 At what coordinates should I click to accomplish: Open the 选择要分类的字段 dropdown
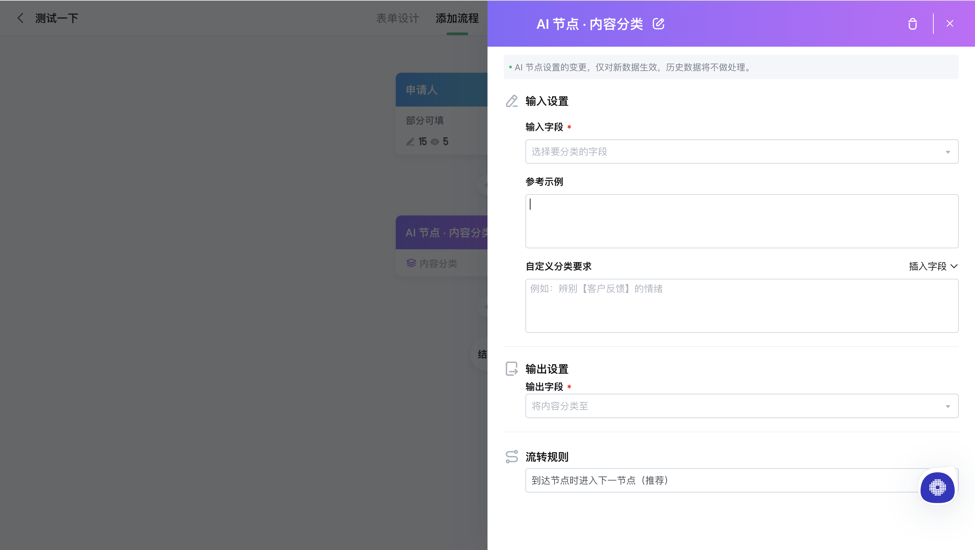[x=741, y=152]
